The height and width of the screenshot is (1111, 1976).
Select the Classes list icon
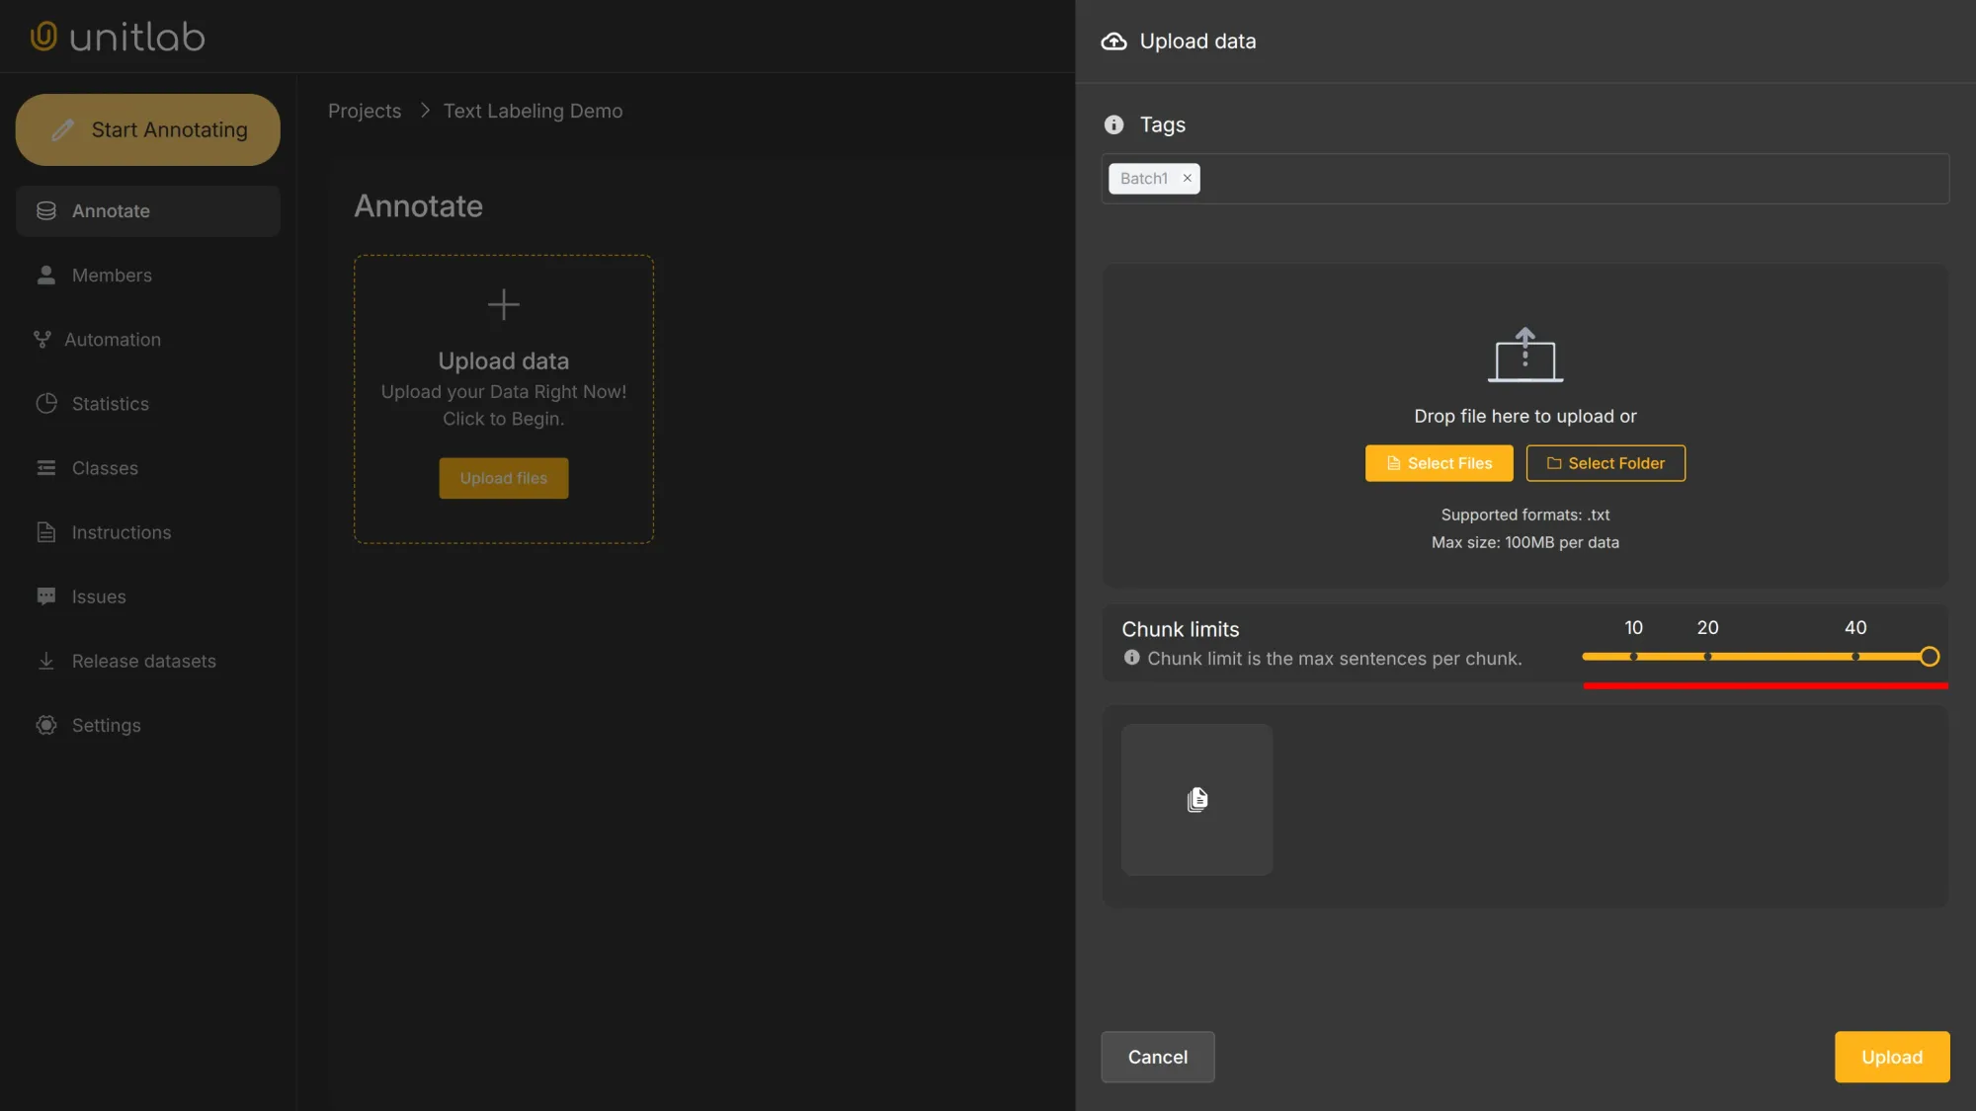click(x=45, y=467)
